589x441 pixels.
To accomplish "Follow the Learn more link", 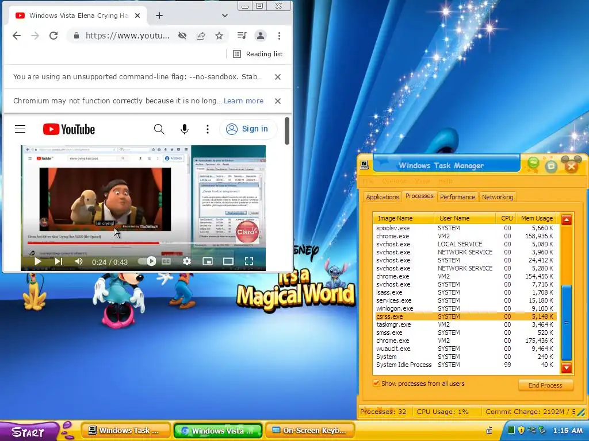I will point(243,101).
